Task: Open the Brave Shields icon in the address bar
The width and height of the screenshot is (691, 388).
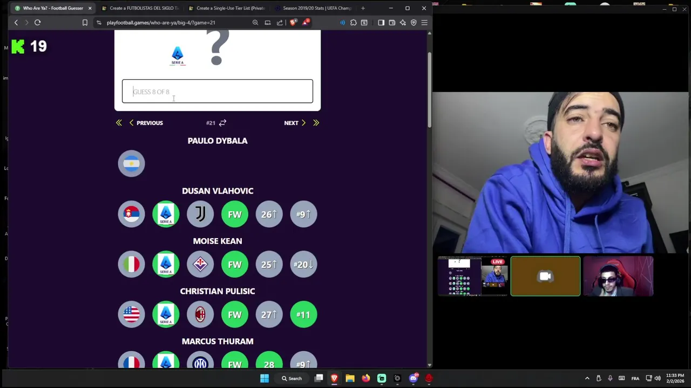Action: 293,23
